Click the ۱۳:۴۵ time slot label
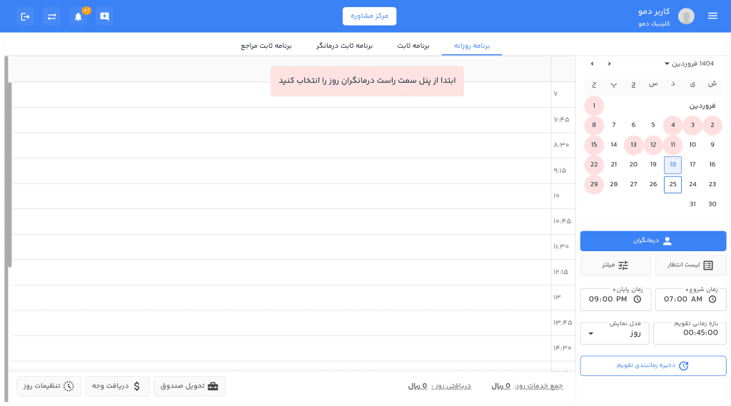 click(x=563, y=323)
